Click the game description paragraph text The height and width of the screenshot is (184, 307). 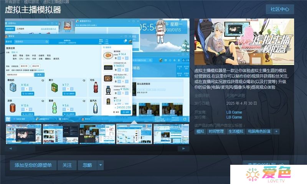coord(242,79)
